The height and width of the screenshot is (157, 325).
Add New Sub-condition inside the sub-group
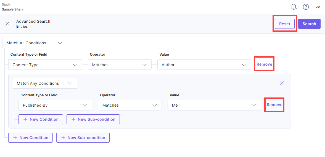point(93,119)
